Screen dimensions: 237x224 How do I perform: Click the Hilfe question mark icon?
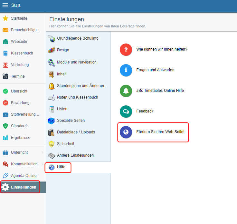tap(52, 167)
